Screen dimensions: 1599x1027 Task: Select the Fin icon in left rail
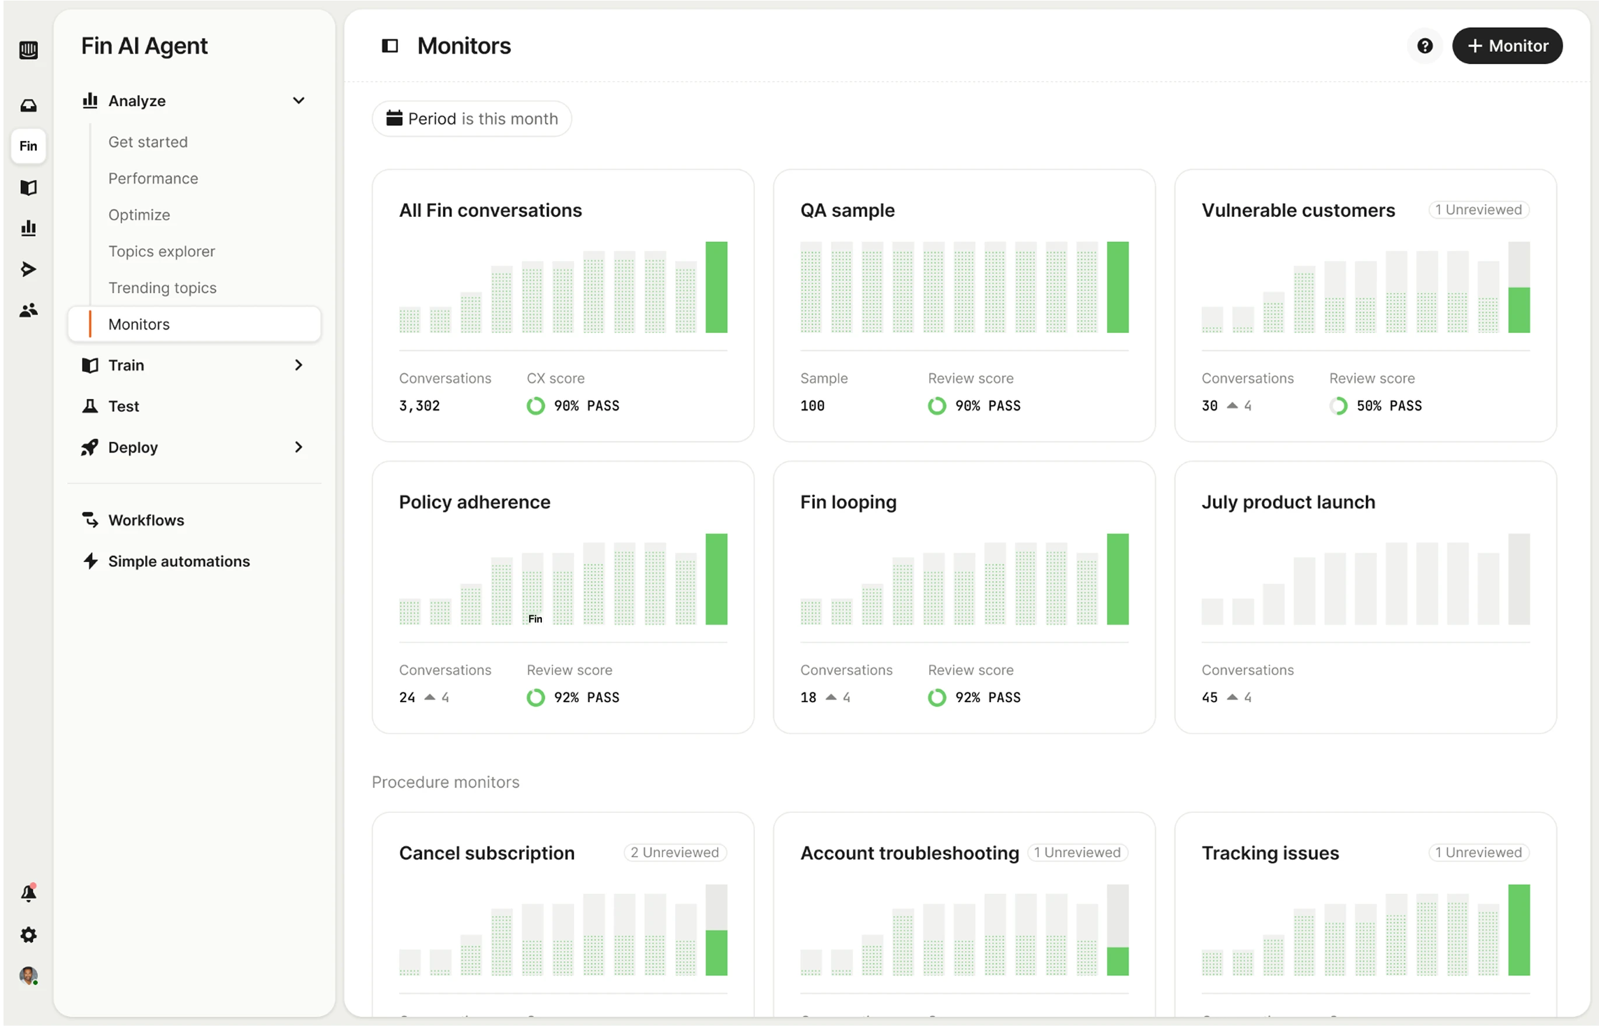(x=28, y=146)
